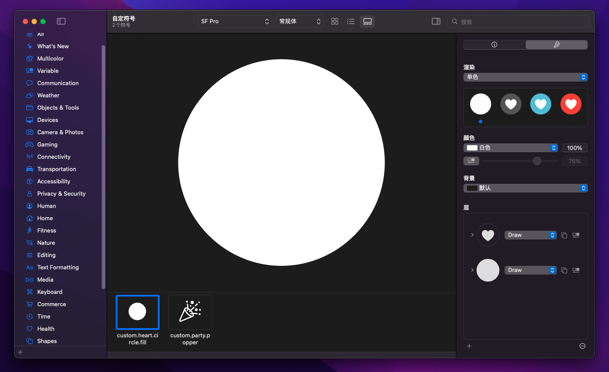Switch to list view
Image resolution: width=609 pixels, height=372 pixels.
pos(351,21)
